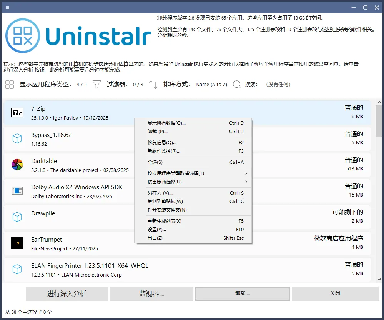
Task: Click the EarTrumpet app icon
Action: [17, 243]
